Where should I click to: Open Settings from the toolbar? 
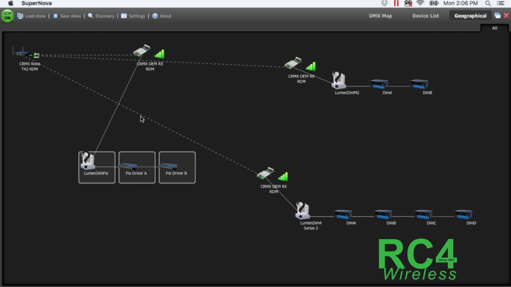[x=133, y=16]
